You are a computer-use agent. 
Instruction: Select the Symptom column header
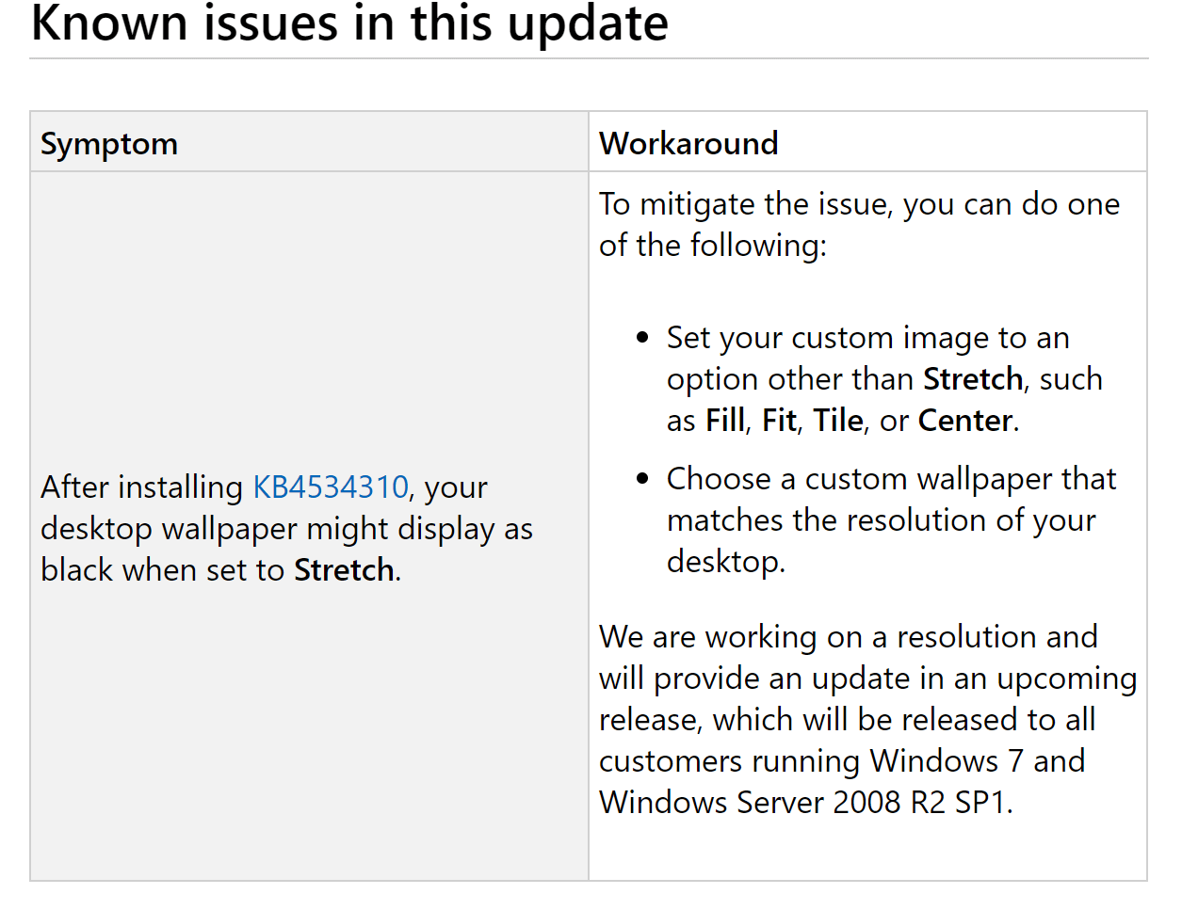109,144
